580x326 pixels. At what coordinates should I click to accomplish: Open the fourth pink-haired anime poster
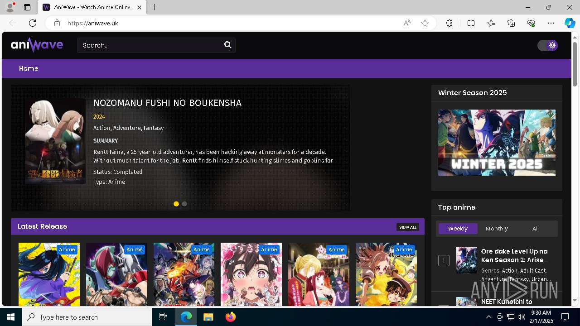point(251,274)
